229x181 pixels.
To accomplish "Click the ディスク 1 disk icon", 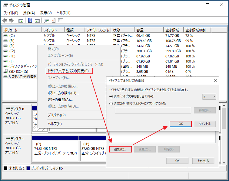I will tap(8, 138).
